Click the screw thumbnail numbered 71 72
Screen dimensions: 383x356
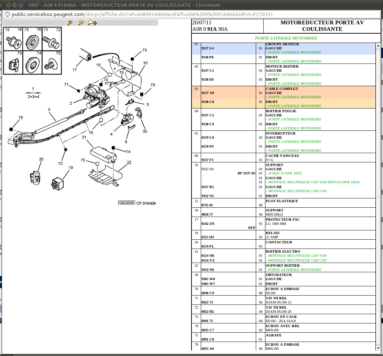[52, 39]
